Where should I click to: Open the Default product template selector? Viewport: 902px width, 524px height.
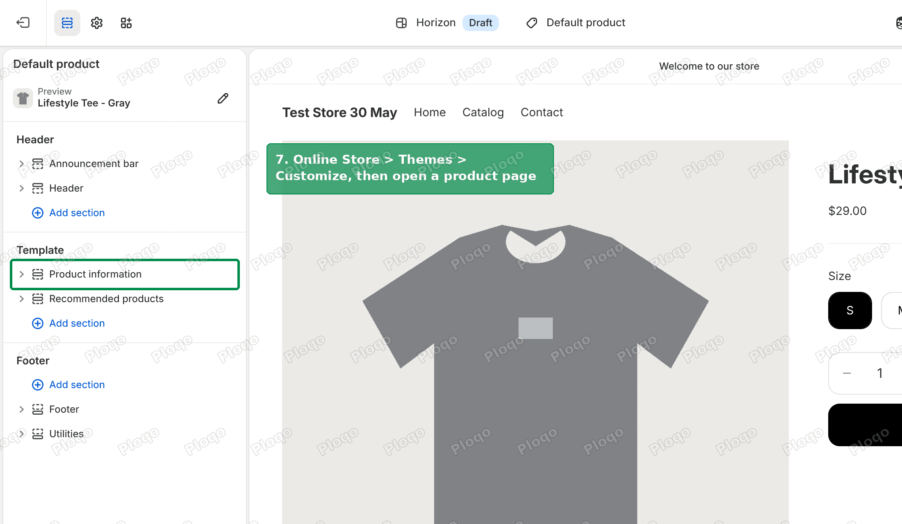click(x=576, y=23)
